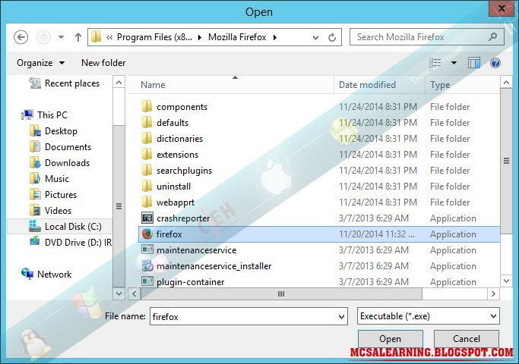Click the search magnifier icon
Screen dimensions: 519x364
[492, 36]
